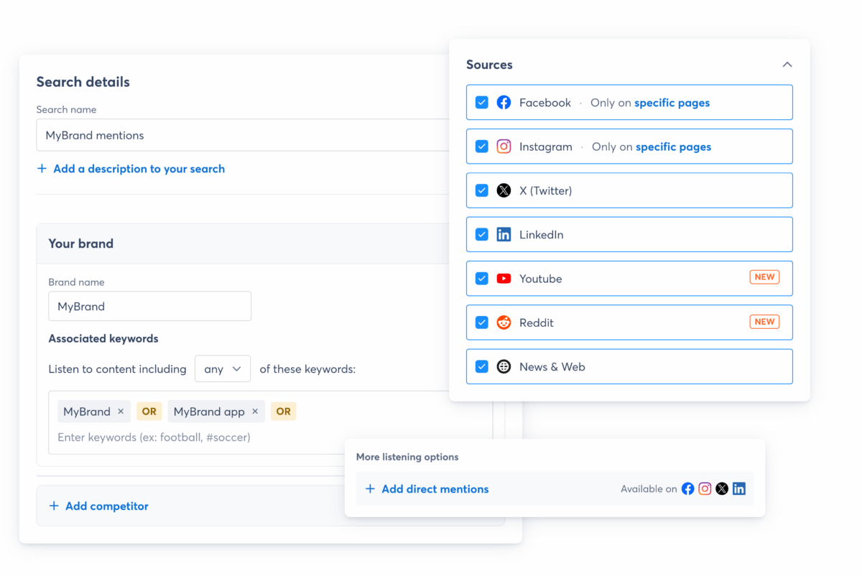The image size is (862, 576).
Task: Click the Associated keywords heading
Action: [103, 338]
